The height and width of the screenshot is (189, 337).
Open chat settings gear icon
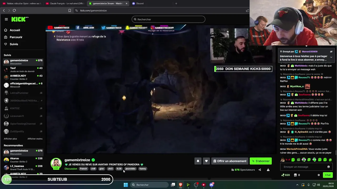(x=319, y=175)
